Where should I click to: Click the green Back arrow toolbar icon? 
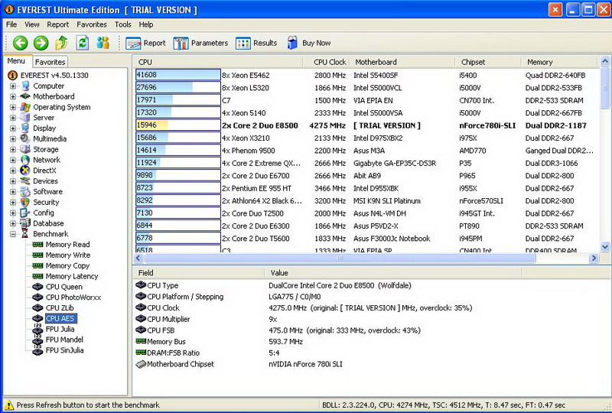21,43
